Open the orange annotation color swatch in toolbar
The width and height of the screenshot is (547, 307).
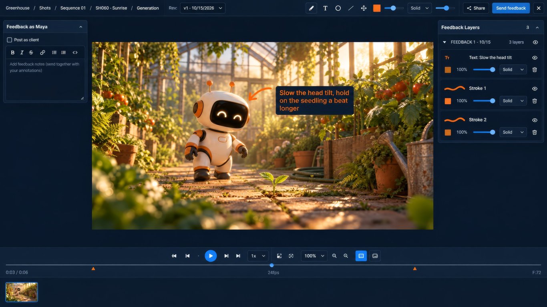[377, 8]
